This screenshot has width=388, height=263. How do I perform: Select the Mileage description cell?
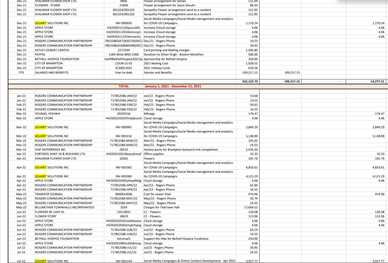coord(149,114)
